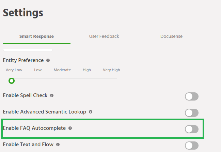Click info icon next to Advanced Semantic Lookup
Image resolution: width=221 pixels, height=152 pixels.
pyautogui.click(x=91, y=112)
